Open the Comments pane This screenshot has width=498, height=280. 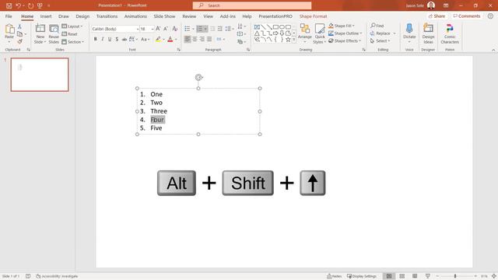[x=467, y=16]
